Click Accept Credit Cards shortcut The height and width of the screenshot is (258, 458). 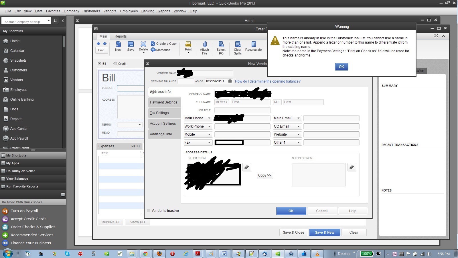coord(28,219)
